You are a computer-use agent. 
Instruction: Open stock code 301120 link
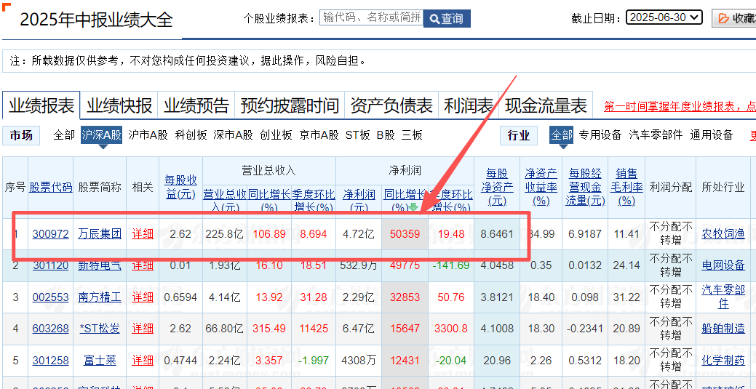[51, 265]
